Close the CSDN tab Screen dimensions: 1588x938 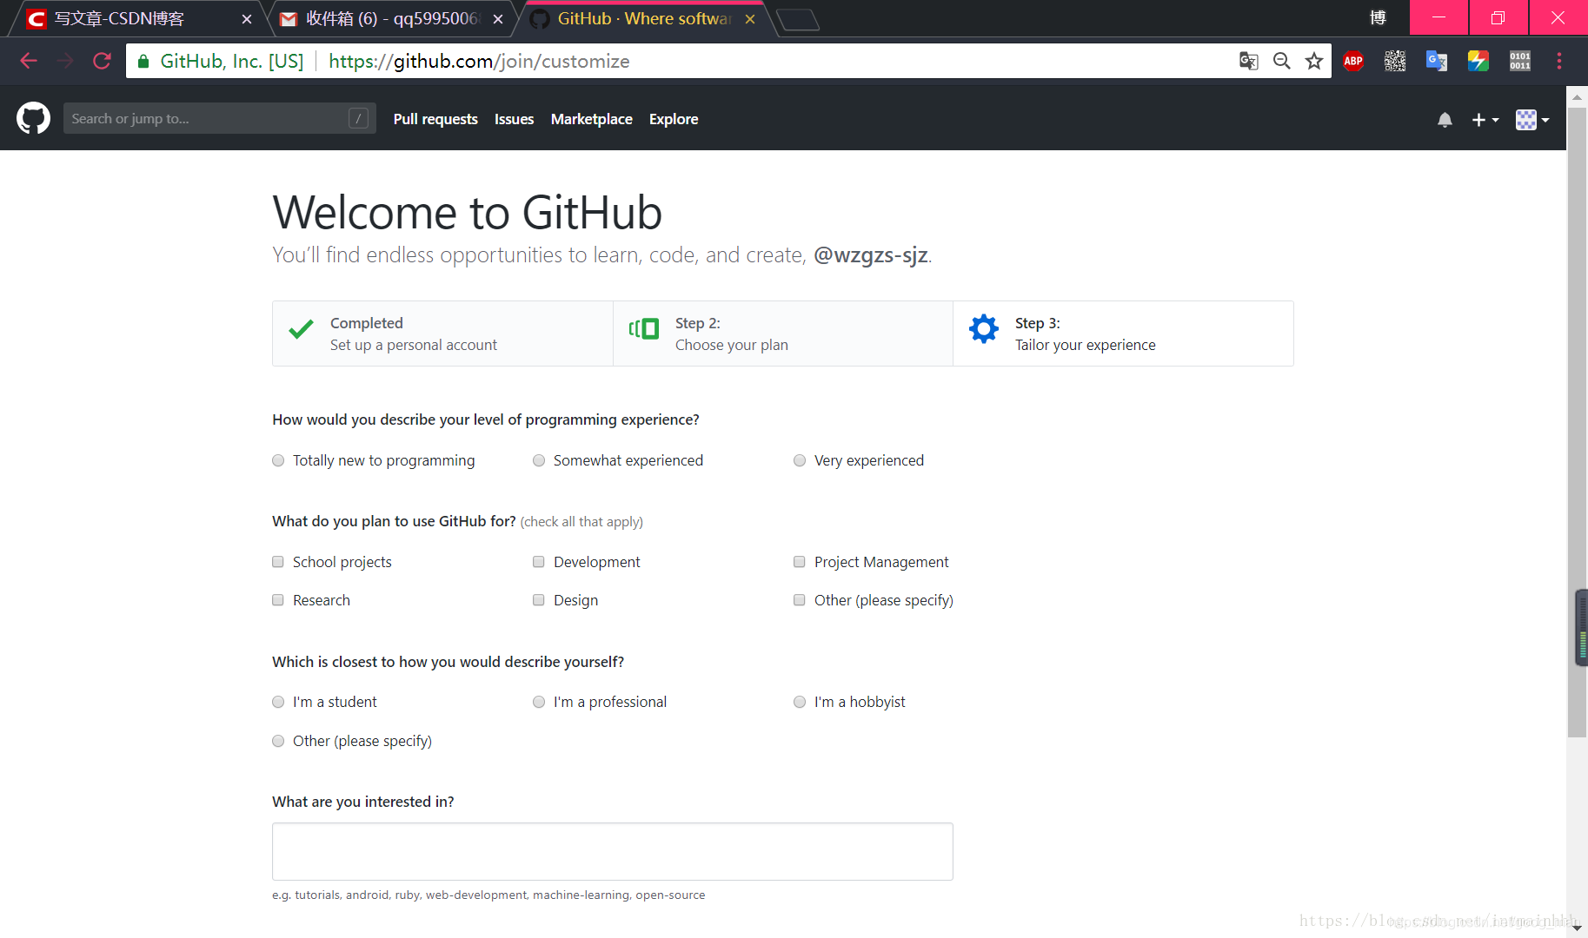246,18
